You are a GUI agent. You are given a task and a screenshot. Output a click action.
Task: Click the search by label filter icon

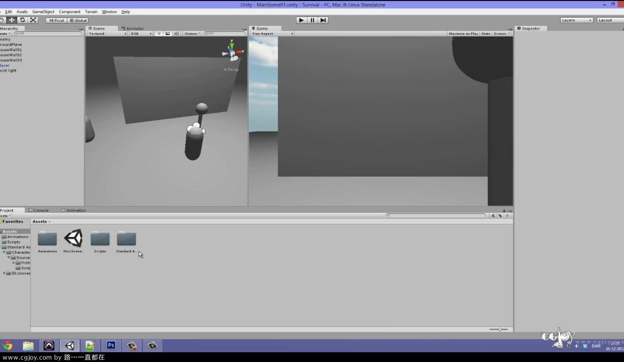click(x=500, y=215)
